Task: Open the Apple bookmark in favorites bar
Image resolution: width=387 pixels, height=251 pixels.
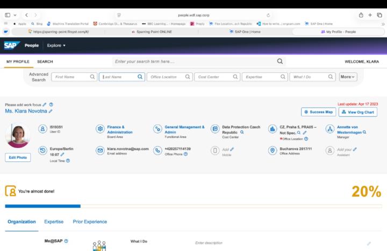Action: coord(20,24)
